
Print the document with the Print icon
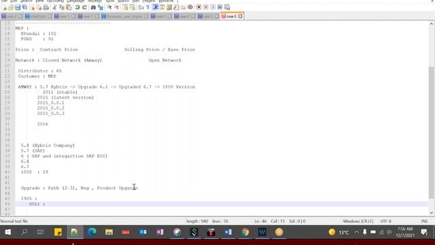tap(46, 7)
